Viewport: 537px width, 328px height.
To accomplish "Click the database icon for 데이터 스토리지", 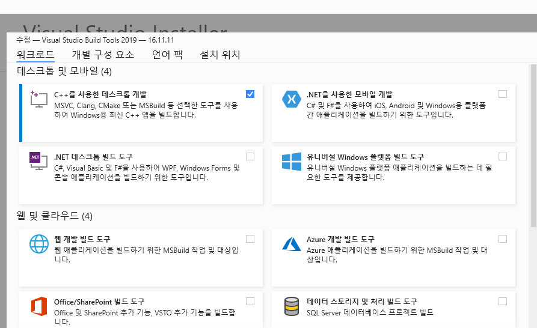I will pyautogui.click(x=292, y=306).
